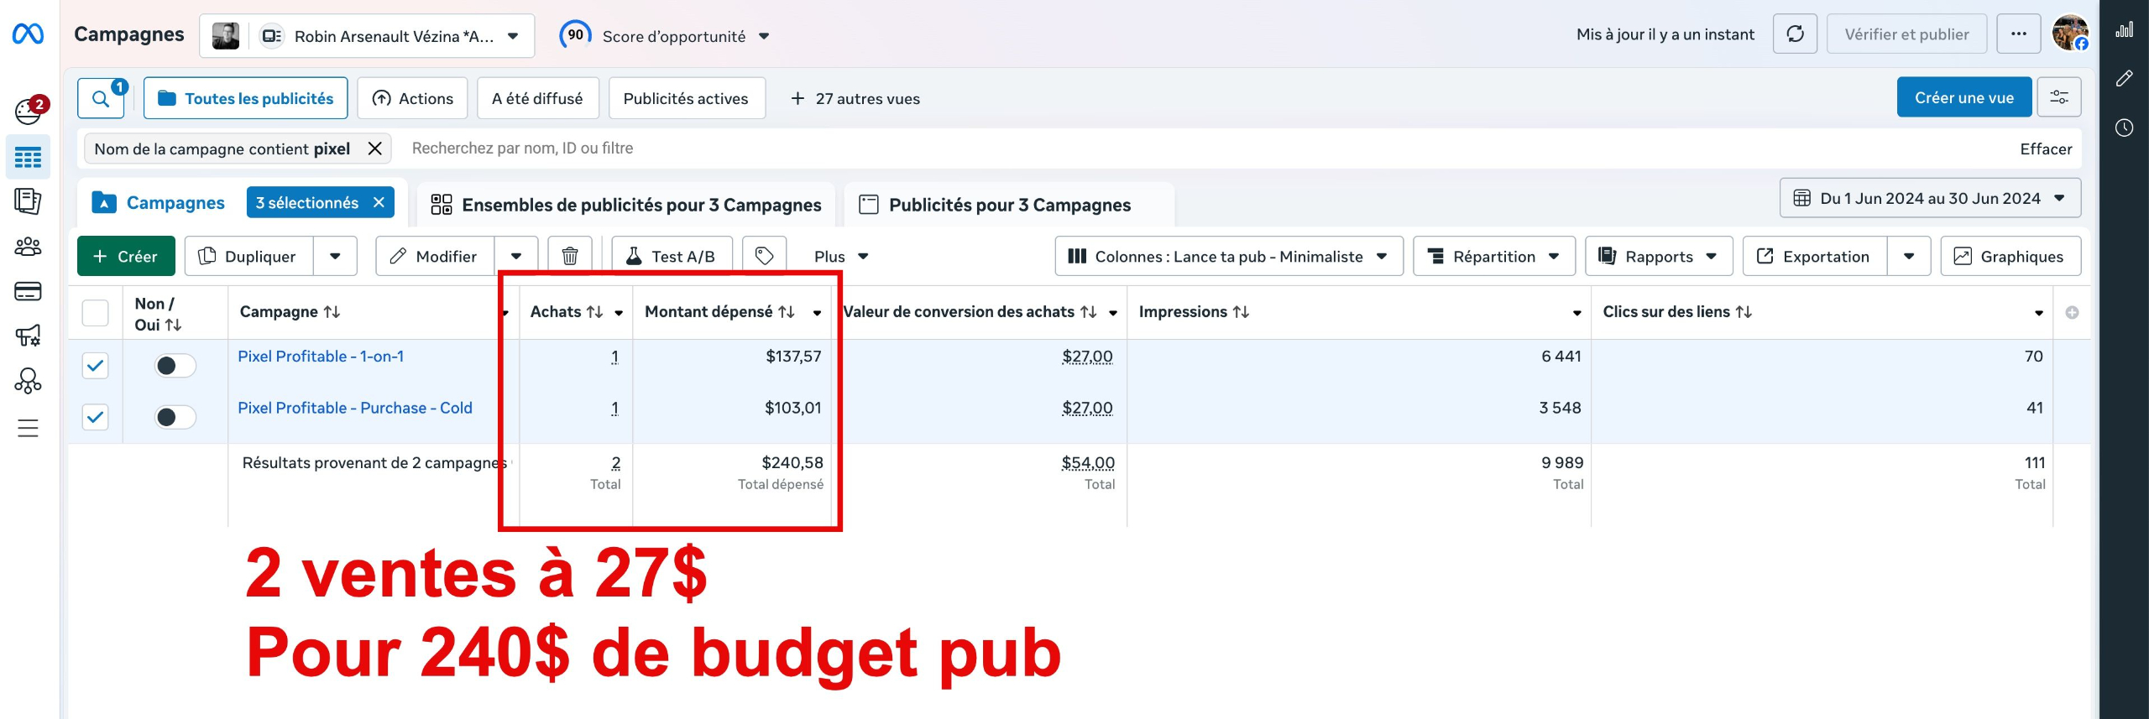Switch to the Campagnes tab
Viewport: 2149px width, 719px height.
[x=159, y=203]
